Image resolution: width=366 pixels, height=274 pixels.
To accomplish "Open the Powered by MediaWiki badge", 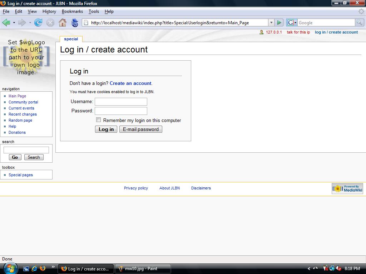I will coord(347,188).
